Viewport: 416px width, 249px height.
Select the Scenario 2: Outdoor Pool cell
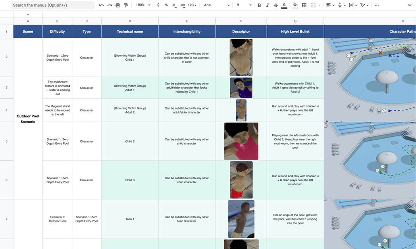(57, 219)
